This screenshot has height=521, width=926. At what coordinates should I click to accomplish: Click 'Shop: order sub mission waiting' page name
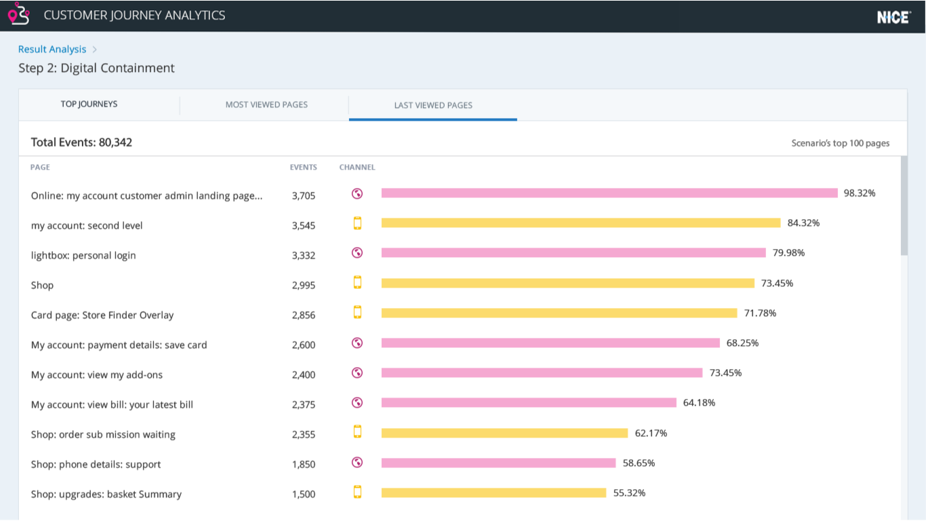point(103,435)
